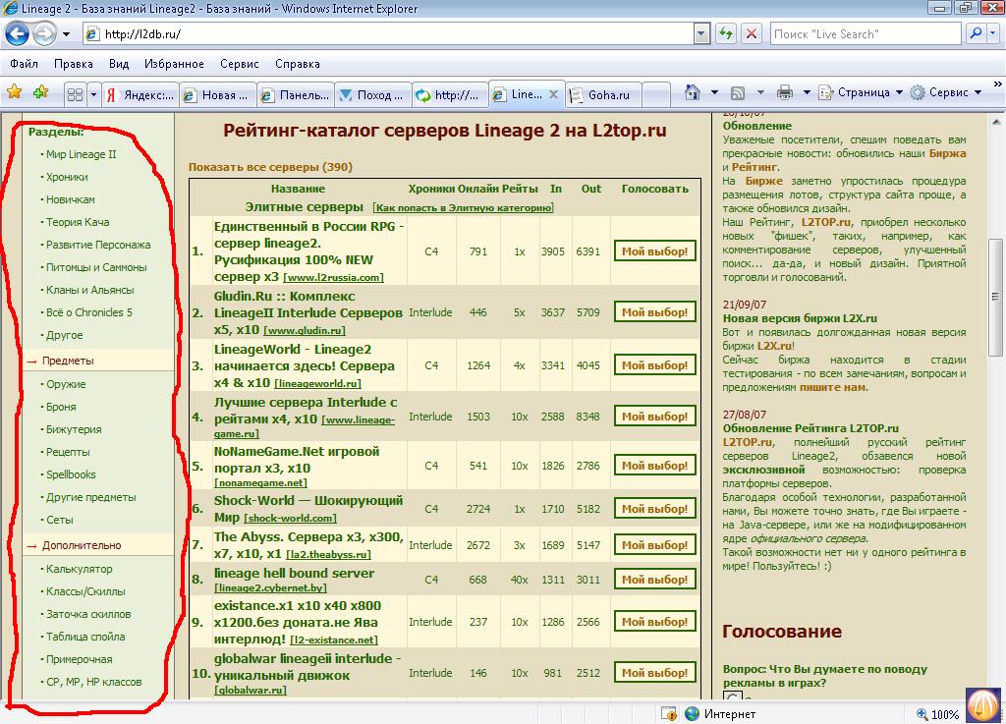
Task: Open the tab list dropdown beside Quick Tabs
Action: (93, 95)
